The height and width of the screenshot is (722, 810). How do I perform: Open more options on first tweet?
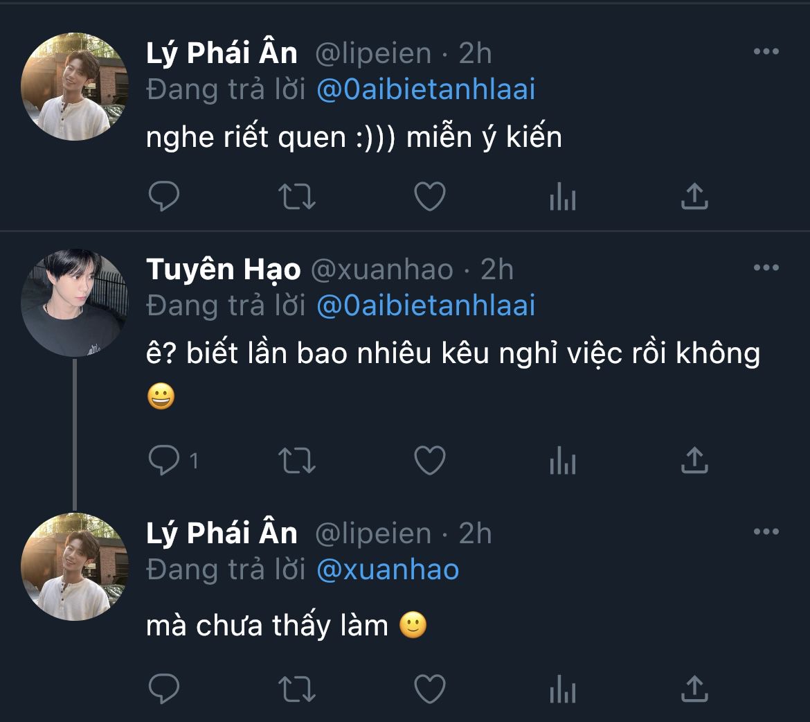[x=766, y=52]
